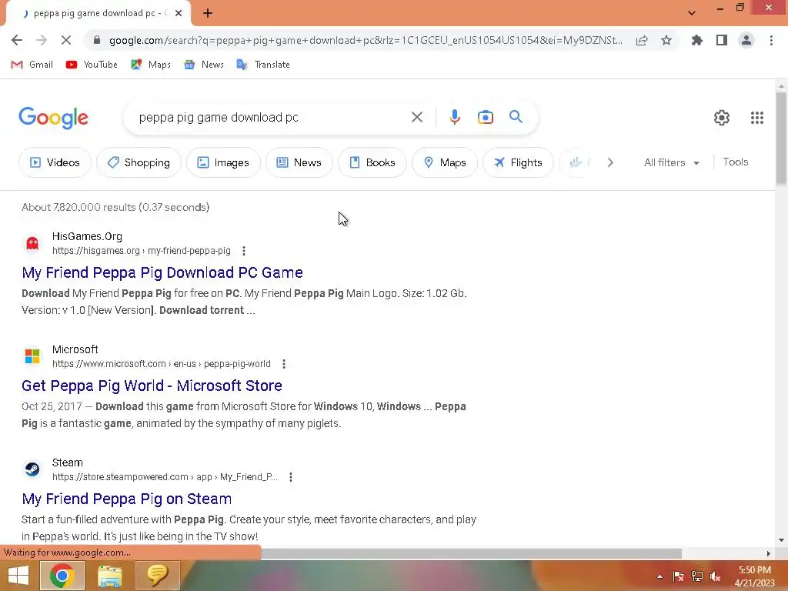The width and height of the screenshot is (788, 591).
Task: Click the network tray icon
Action: pos(696,576)
